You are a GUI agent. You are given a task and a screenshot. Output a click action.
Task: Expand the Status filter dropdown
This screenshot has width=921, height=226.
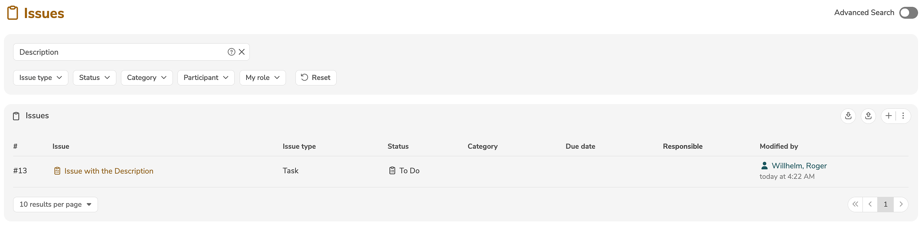(94, 78)
